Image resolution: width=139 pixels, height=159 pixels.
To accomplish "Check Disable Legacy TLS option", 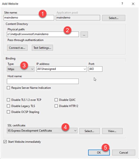I will (8, 106).
